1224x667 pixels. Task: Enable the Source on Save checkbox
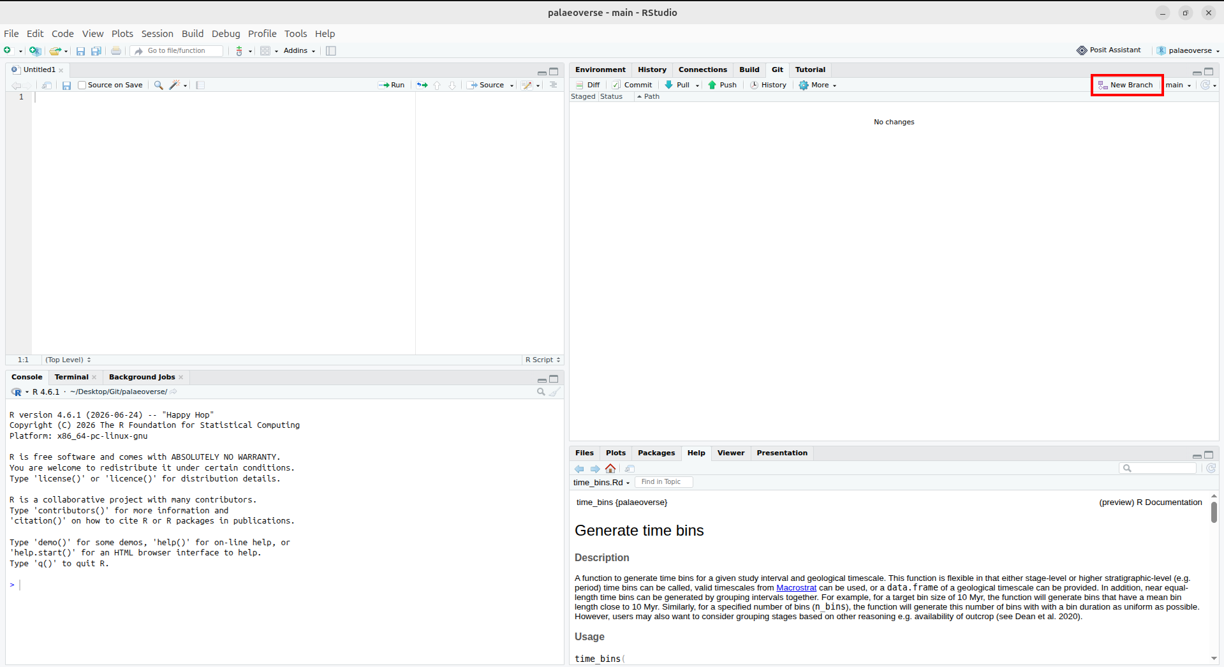coord(82,85)
